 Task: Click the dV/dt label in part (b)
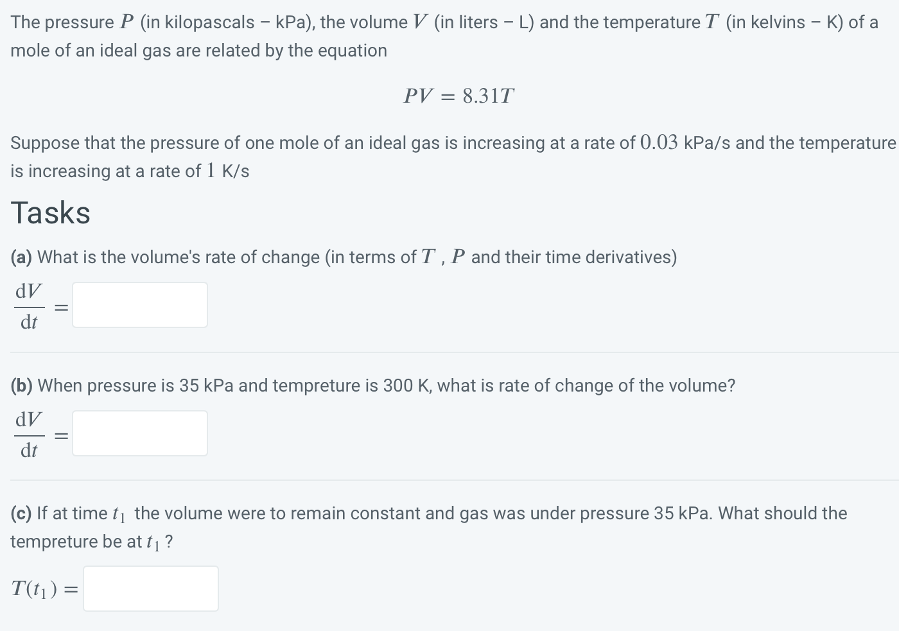coord(28,433)
